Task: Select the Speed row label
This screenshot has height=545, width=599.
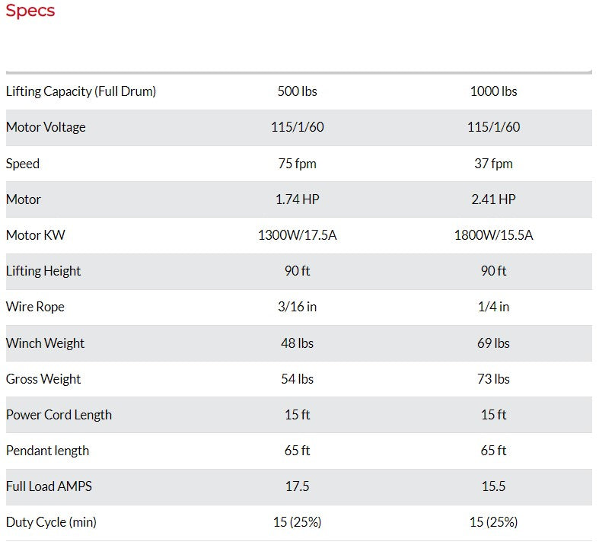Action: click(x=23, y=164)
